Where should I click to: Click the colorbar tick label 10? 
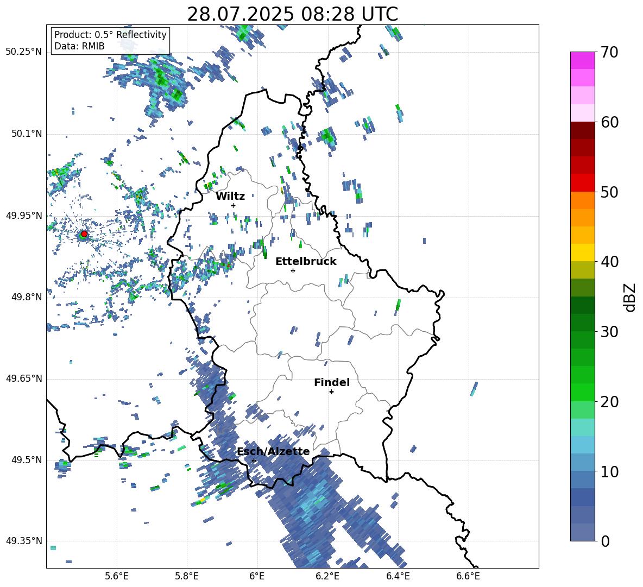(x=609, y=471)
